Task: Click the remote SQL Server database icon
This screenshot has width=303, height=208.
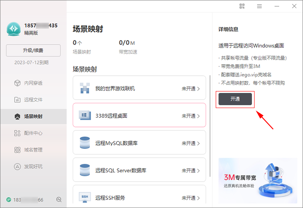Action: [x=85, y=170]
